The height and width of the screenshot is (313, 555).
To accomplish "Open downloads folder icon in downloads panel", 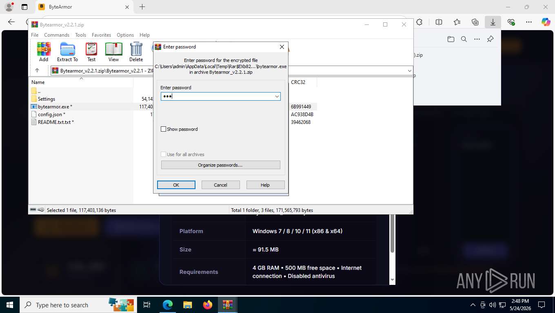I will pos(451,39).
